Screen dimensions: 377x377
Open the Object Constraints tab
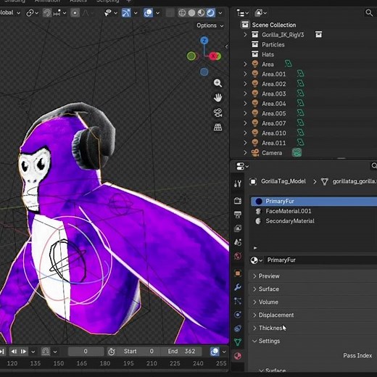238,328
